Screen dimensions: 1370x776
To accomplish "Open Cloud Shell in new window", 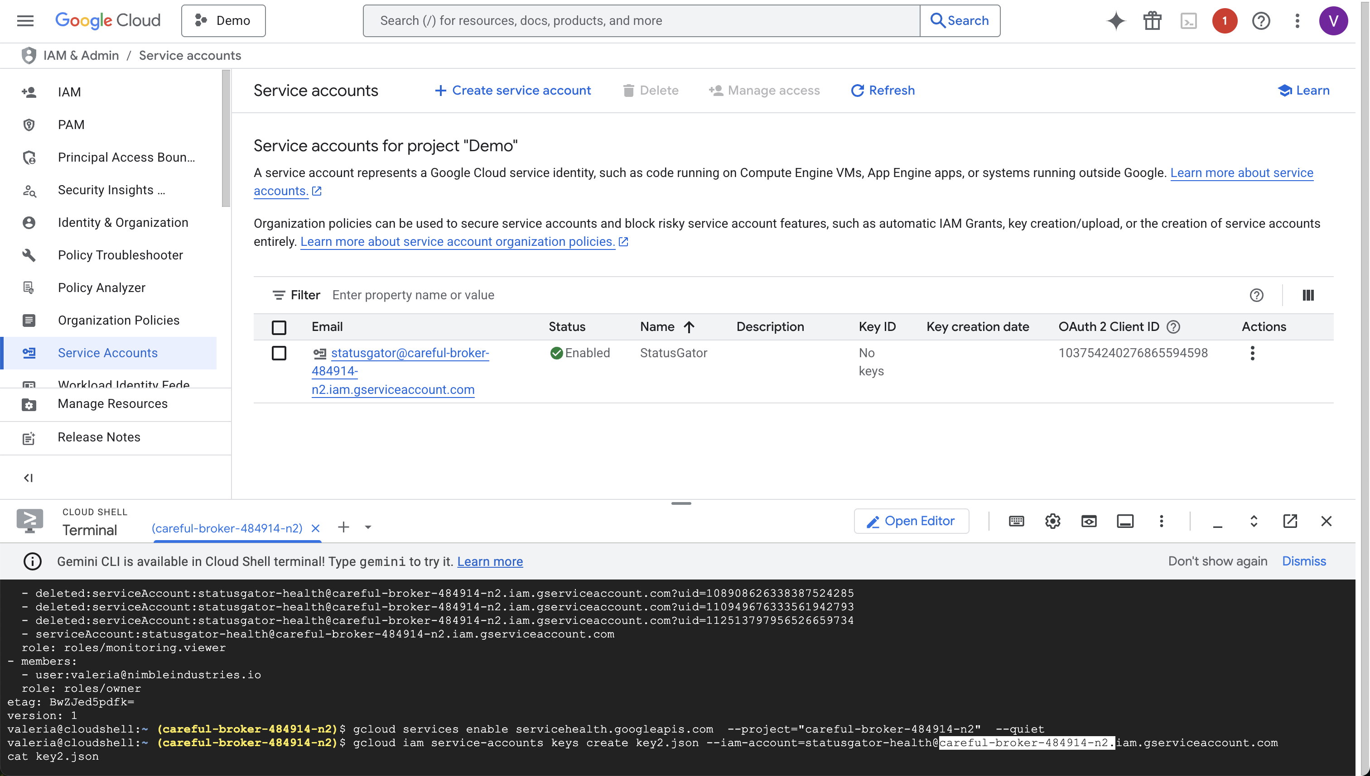I will click(x=1289, y=521).
